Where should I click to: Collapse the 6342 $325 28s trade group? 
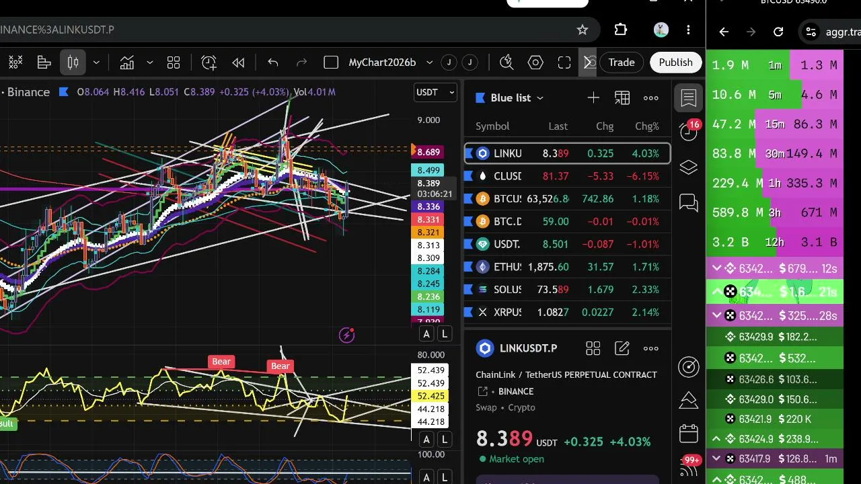(x=717, y=315)
